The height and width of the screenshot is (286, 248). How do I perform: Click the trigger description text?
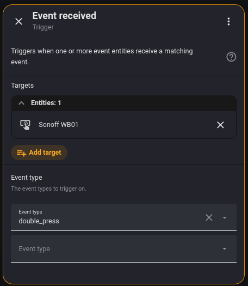tap(102, 57)
